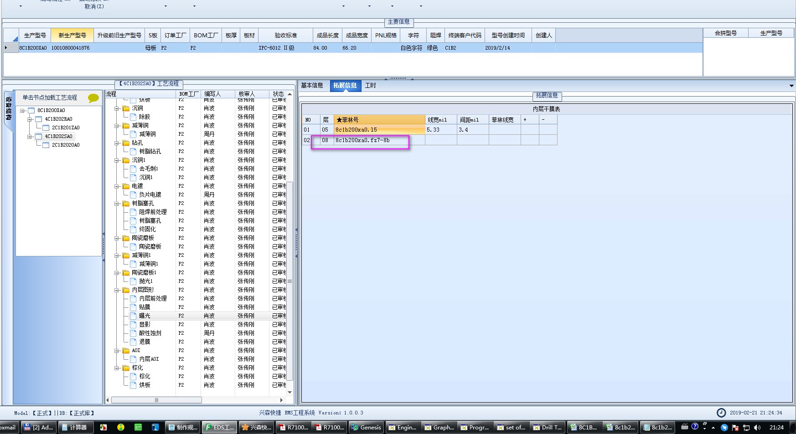Open the EDS工... taskbar item
Screen dimensions: 796x434
tap(220, 427)
